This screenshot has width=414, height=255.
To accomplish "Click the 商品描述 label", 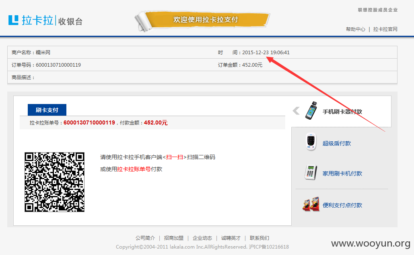I will tap(23, 78).
